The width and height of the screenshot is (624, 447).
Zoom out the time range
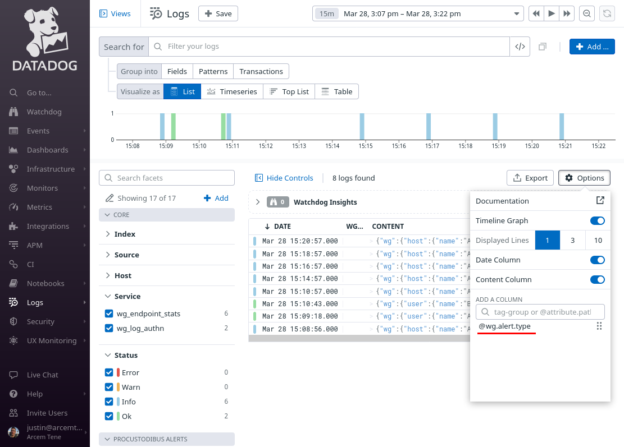click(587, 13)
